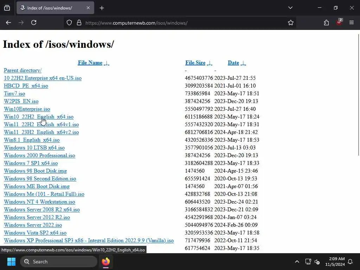Screen dimensions: 360x270
Task: Click the descending arrow next to File Name
Action: point(107,63)
